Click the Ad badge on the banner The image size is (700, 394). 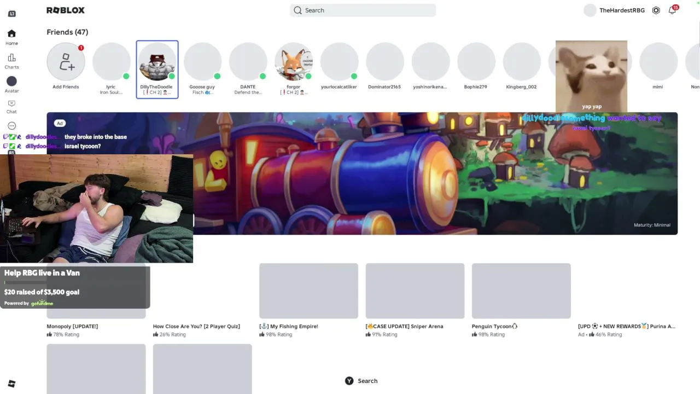60,123
